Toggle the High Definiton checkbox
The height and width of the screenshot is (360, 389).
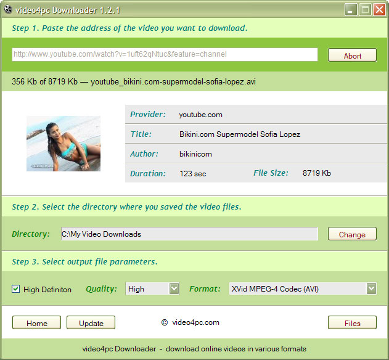click(16, 288)
